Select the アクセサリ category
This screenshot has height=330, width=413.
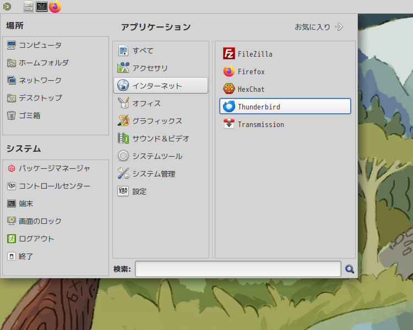[161, 68]
